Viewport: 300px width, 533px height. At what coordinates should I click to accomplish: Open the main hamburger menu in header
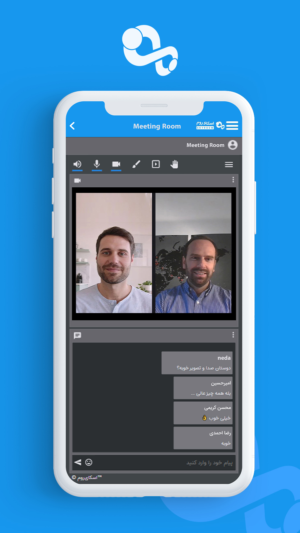(232, 126)
